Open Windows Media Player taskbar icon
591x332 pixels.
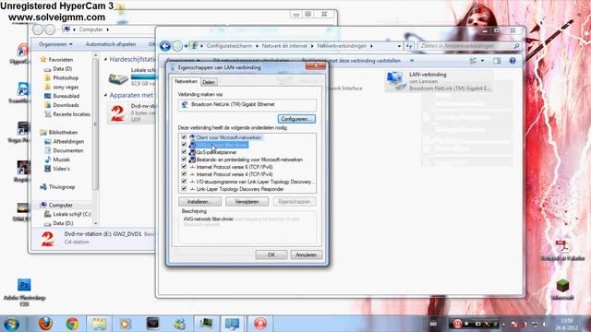(126, 324)
